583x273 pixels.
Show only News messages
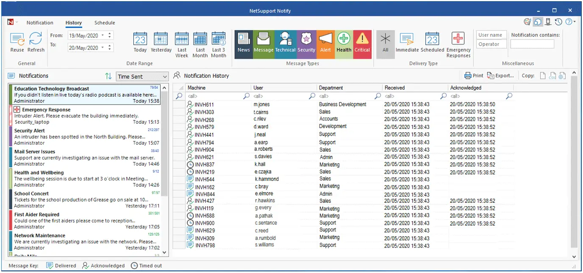pos(244,44)
